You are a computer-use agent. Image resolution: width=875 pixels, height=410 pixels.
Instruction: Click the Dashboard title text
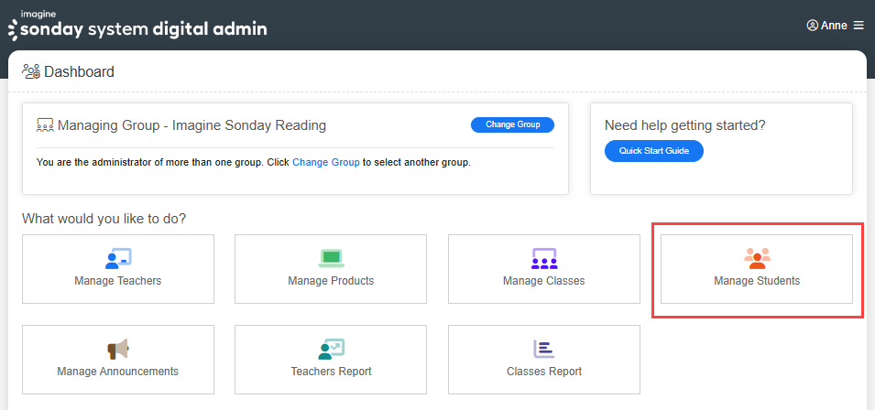(79, 71)
